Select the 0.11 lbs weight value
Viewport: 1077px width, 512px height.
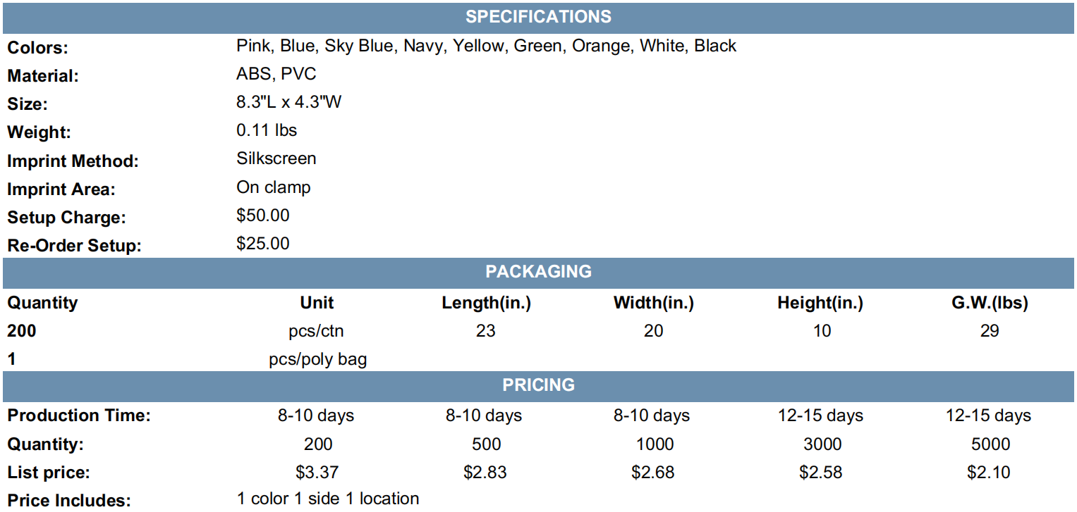(x=267, y=131)
